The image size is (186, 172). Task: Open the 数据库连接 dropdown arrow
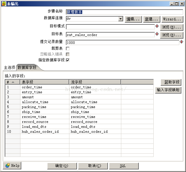tap(120, 19)
